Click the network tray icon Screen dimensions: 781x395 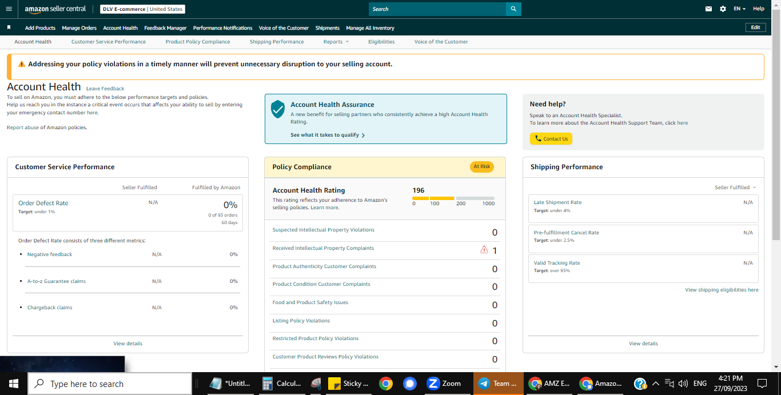(669, 384)
